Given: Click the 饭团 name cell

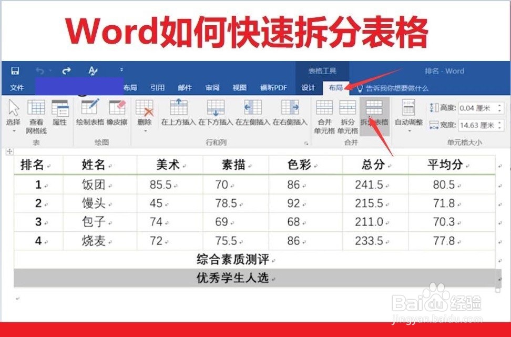Looking at the screenshot, I should point(100,185).
